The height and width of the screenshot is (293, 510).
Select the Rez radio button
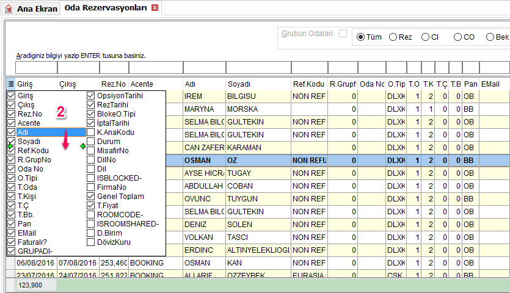393,37
